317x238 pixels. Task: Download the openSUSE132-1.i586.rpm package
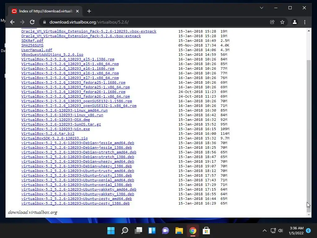click(x=77, y=101)
